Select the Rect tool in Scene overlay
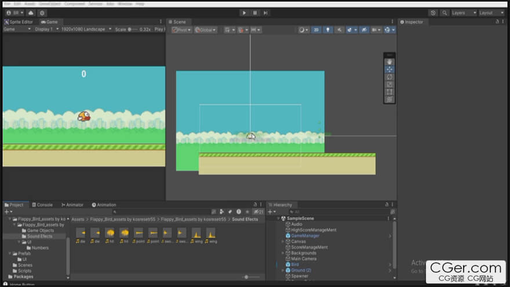510x287 pixels. [x=389, y=92]
